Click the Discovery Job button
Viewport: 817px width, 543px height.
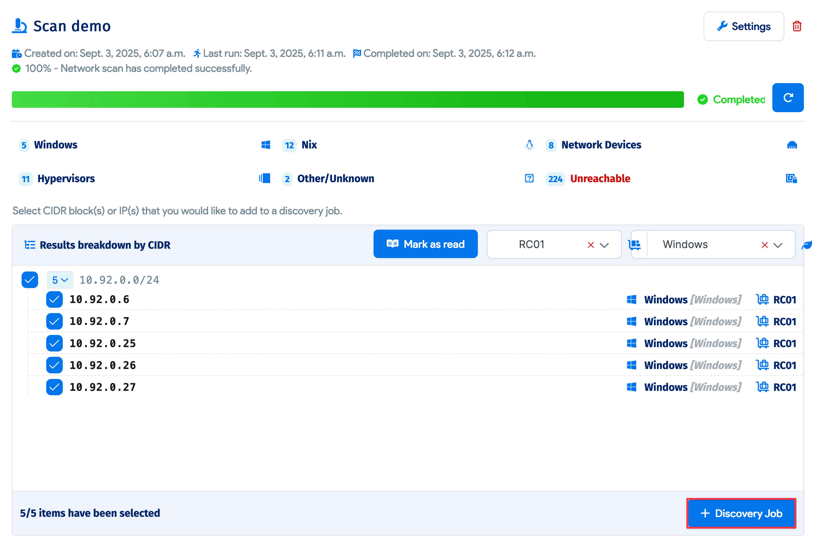coord(741,513)
